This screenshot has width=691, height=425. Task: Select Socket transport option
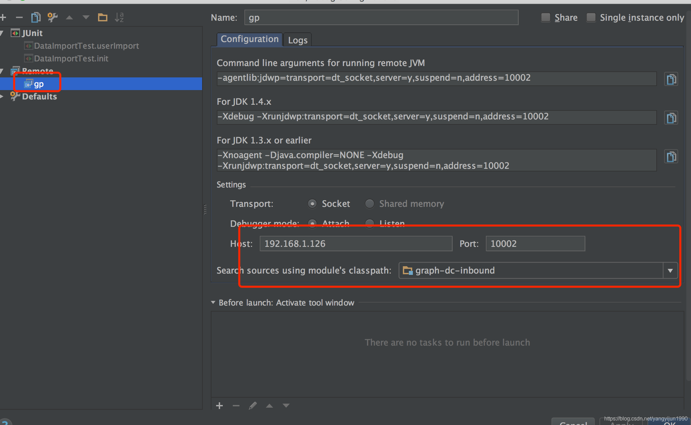[312, 203]
